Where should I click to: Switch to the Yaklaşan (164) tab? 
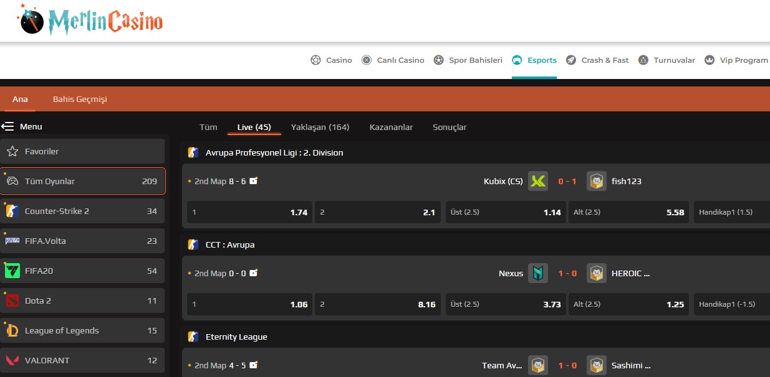(x=320, y=128)
